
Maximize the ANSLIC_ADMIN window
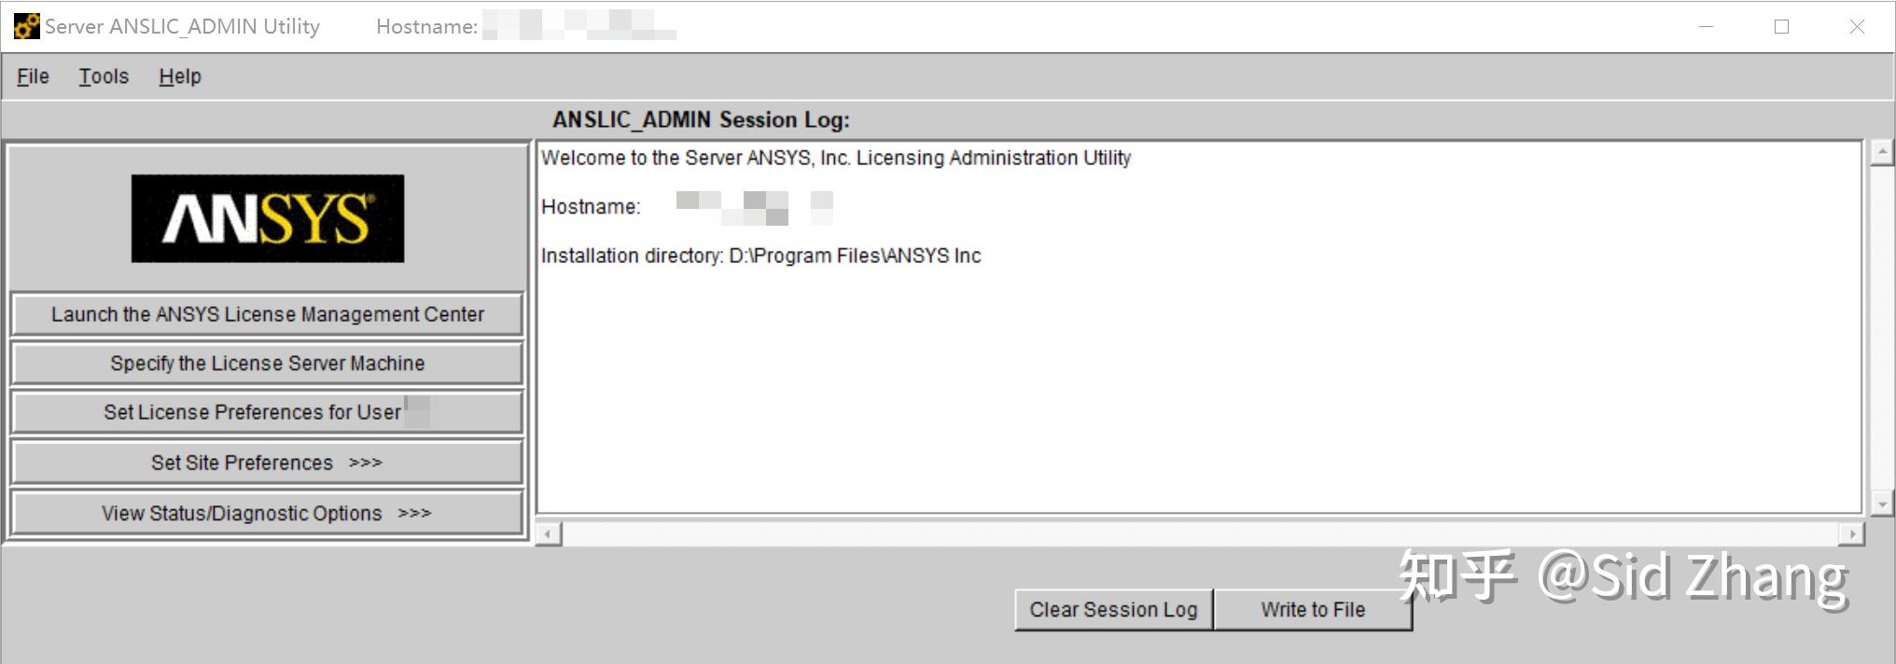point(1780,26)
